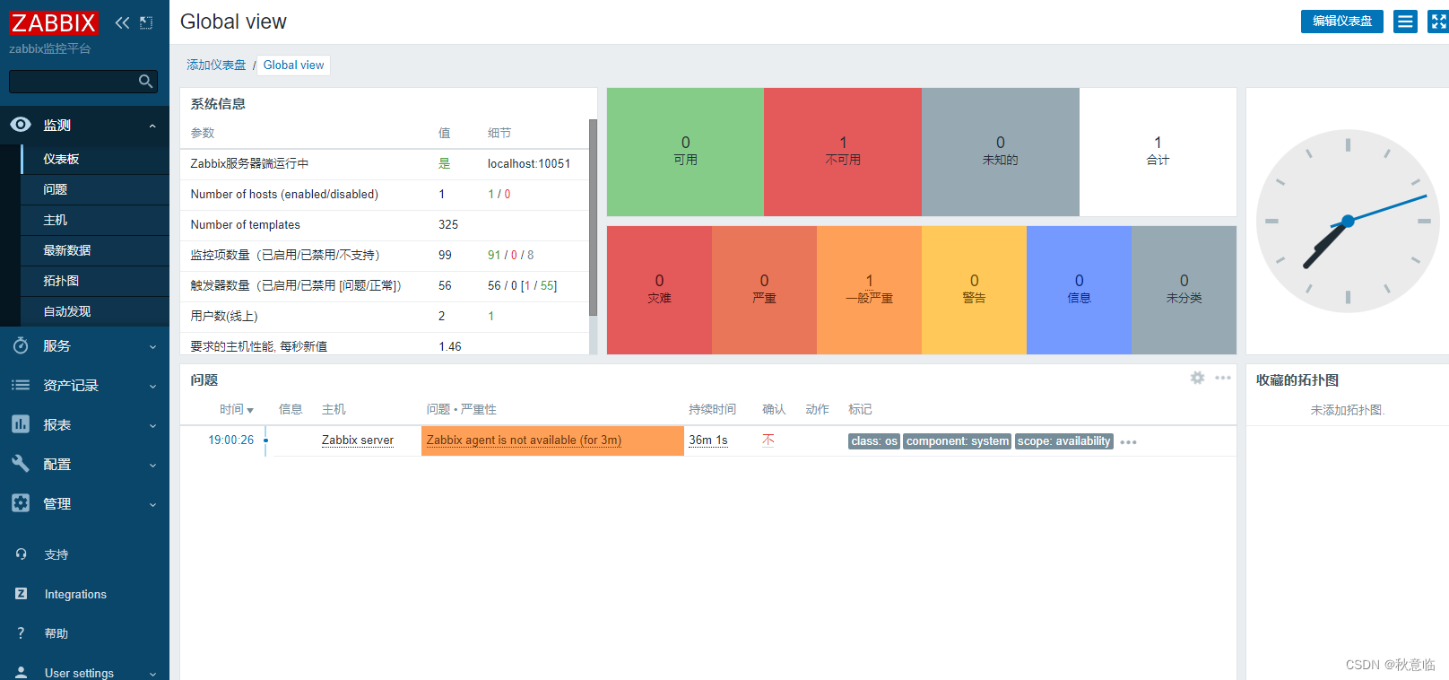Collapse the sidebar with double-arrow icon

(x=122, y=22)
